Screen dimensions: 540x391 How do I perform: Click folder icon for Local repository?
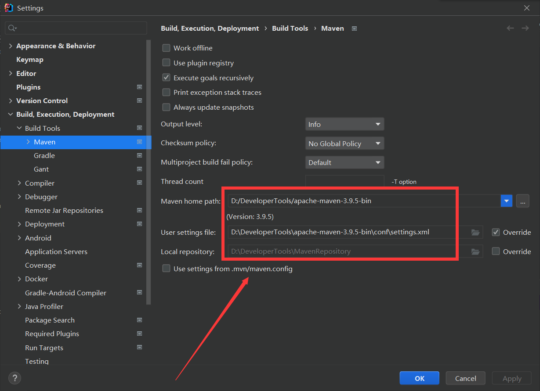pos(475,251)
